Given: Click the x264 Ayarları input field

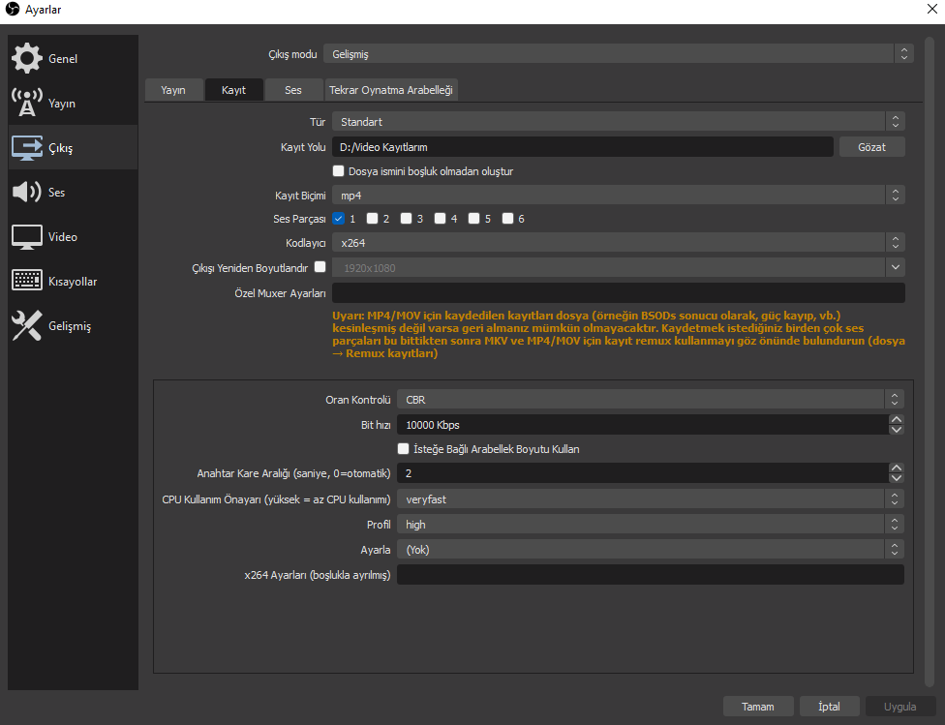Looking at the screenshot, I should click(x=651, y=575).
